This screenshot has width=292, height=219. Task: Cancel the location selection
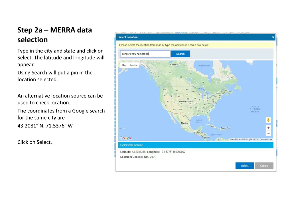[264, 166]
